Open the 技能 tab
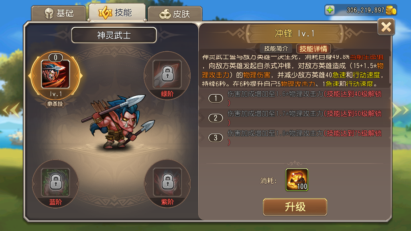This screenshot has width=411, height=231. click(x=117, y=12)
